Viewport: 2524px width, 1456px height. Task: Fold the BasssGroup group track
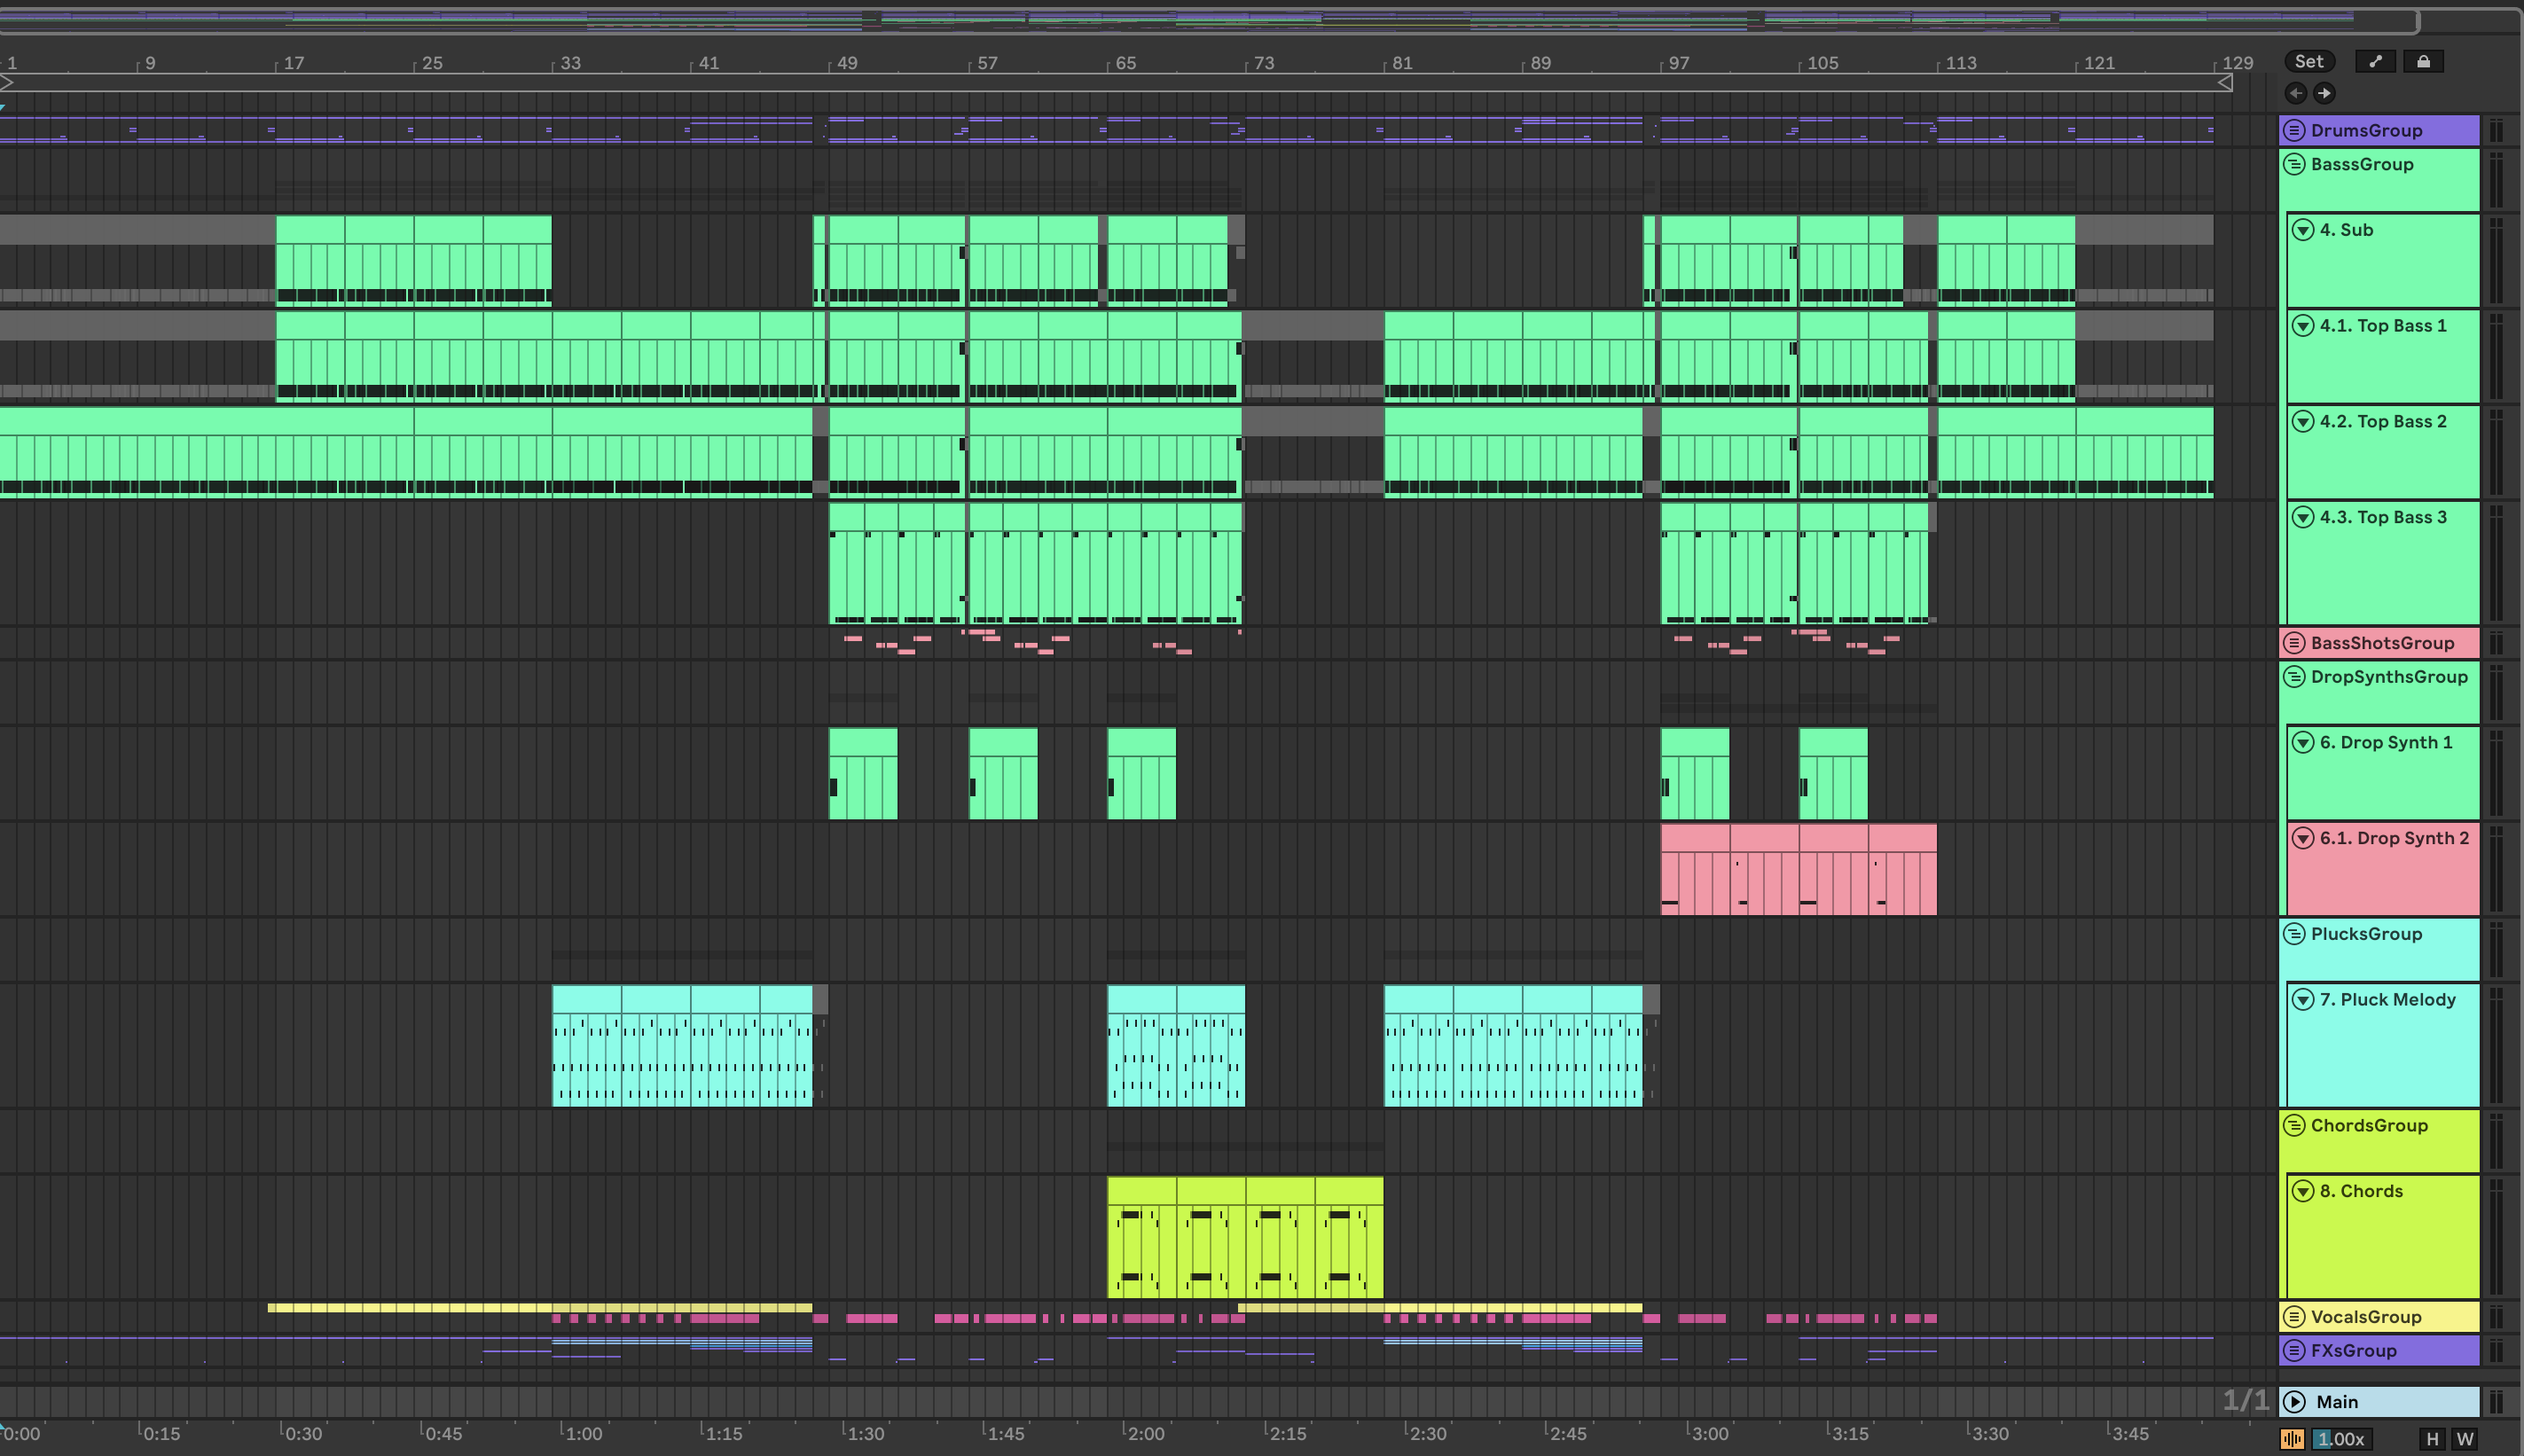[2295, 164]
